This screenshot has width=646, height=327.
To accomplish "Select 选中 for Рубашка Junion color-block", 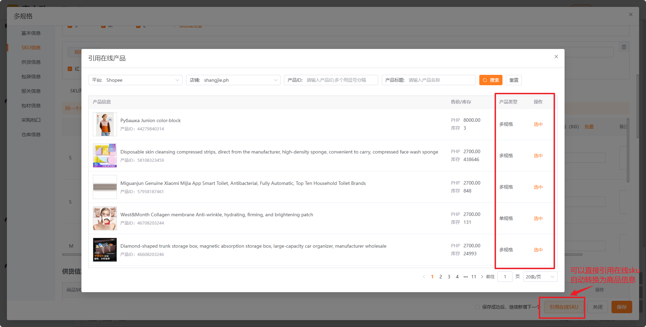I will point(538,124).
